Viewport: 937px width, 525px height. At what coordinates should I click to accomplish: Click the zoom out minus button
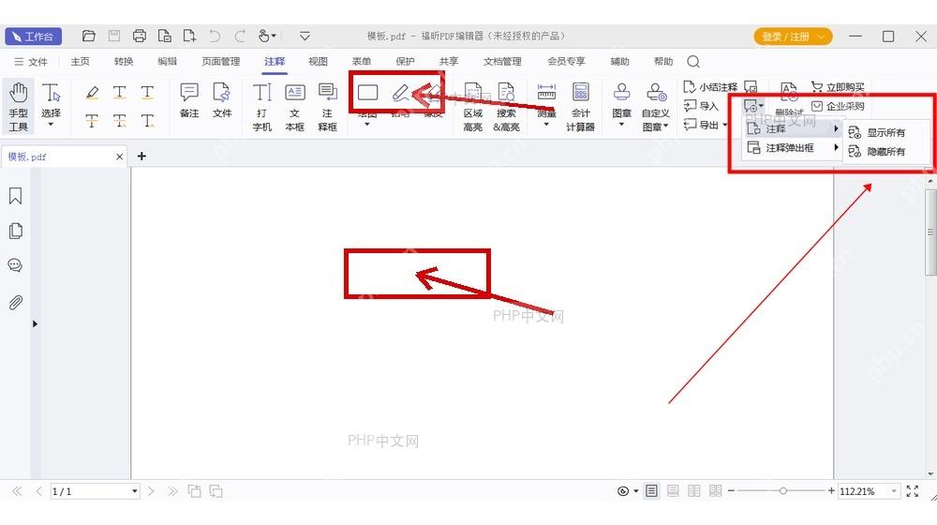pos(731,491)
